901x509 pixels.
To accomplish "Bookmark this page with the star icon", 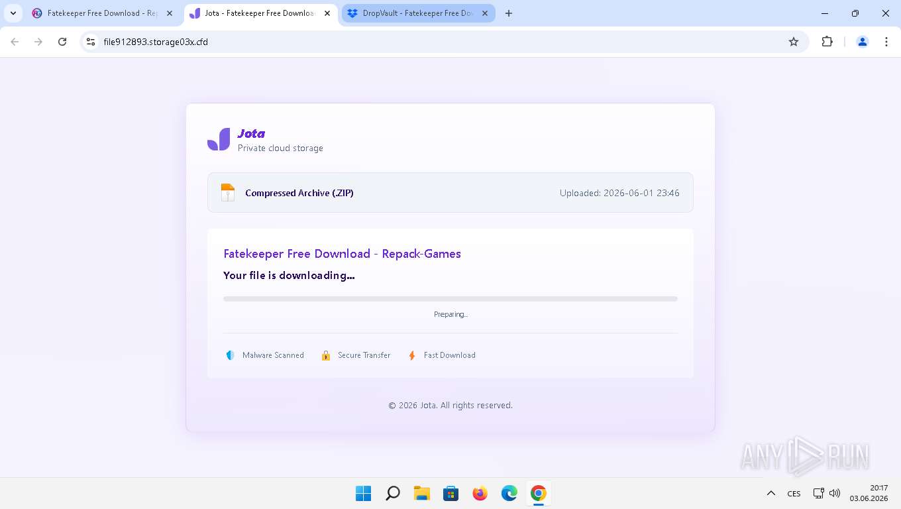I will coord(794,42).
